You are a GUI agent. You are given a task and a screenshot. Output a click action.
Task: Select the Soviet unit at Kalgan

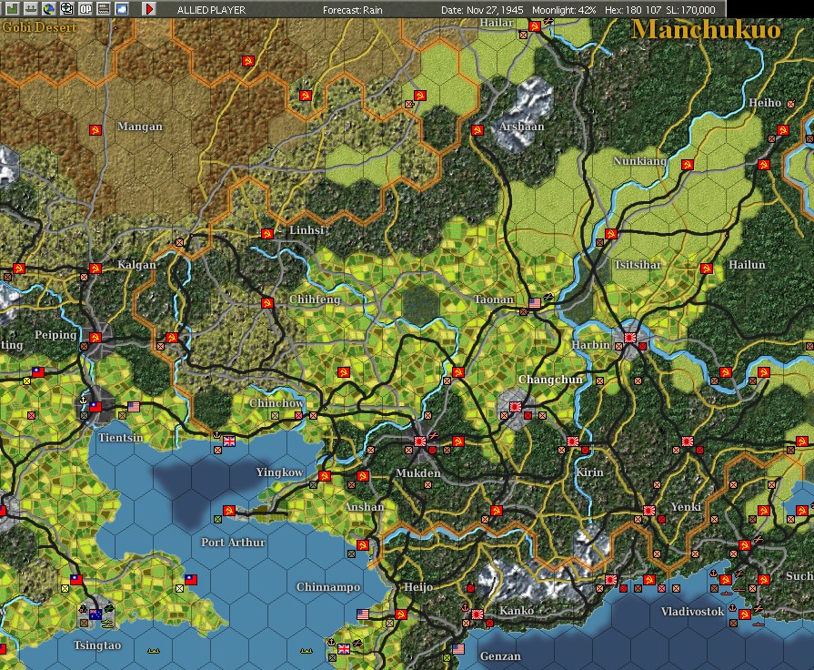coord(95,269)
